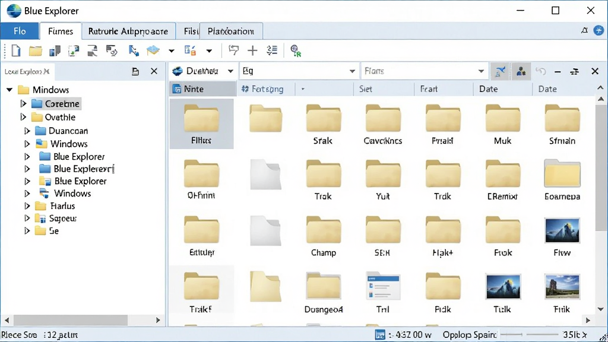Click the split pane icon in address bar
Screen dimensions: 608x342
(x=575, y=71)
